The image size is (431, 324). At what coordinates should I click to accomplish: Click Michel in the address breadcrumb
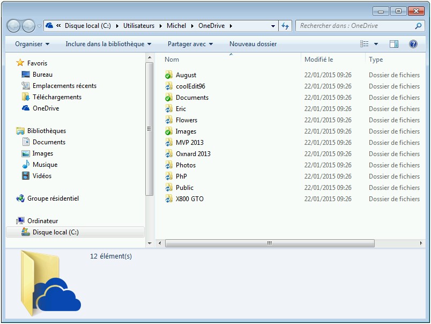(x=176, y=26)
